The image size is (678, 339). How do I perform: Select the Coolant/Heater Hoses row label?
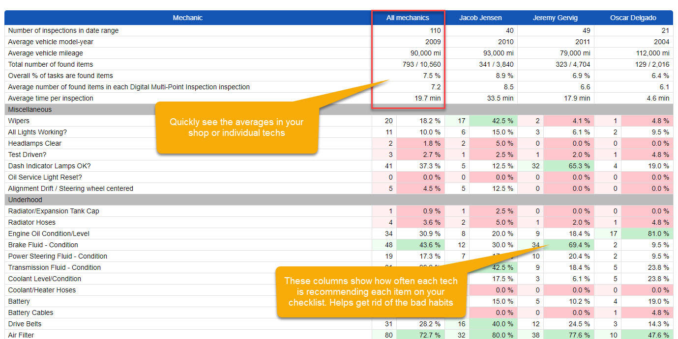[x=42, y=290]
